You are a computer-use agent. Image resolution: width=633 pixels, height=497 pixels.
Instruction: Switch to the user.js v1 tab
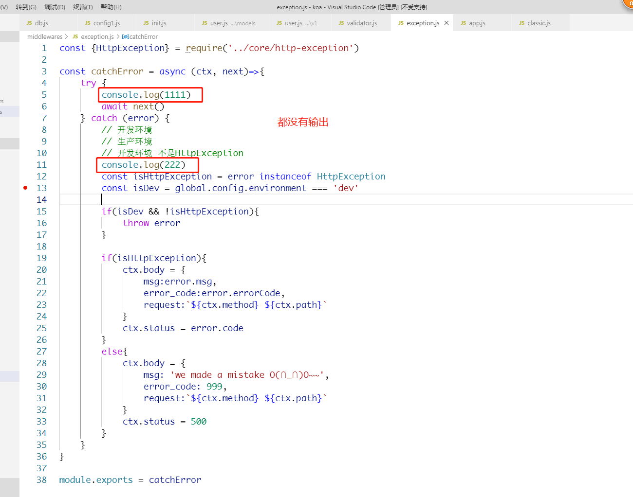(x=300, y=23)
